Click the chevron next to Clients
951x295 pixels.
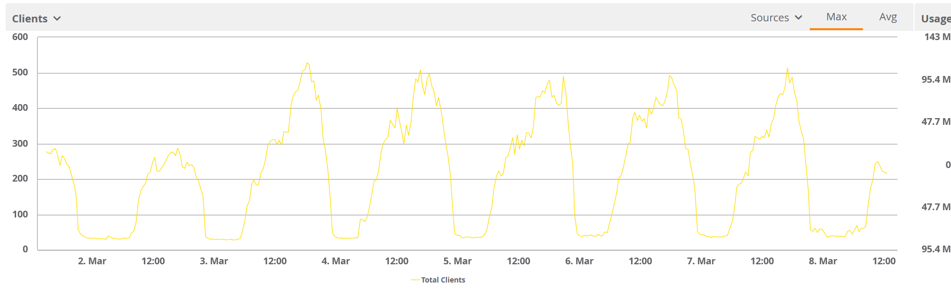(x=57, y=19)
